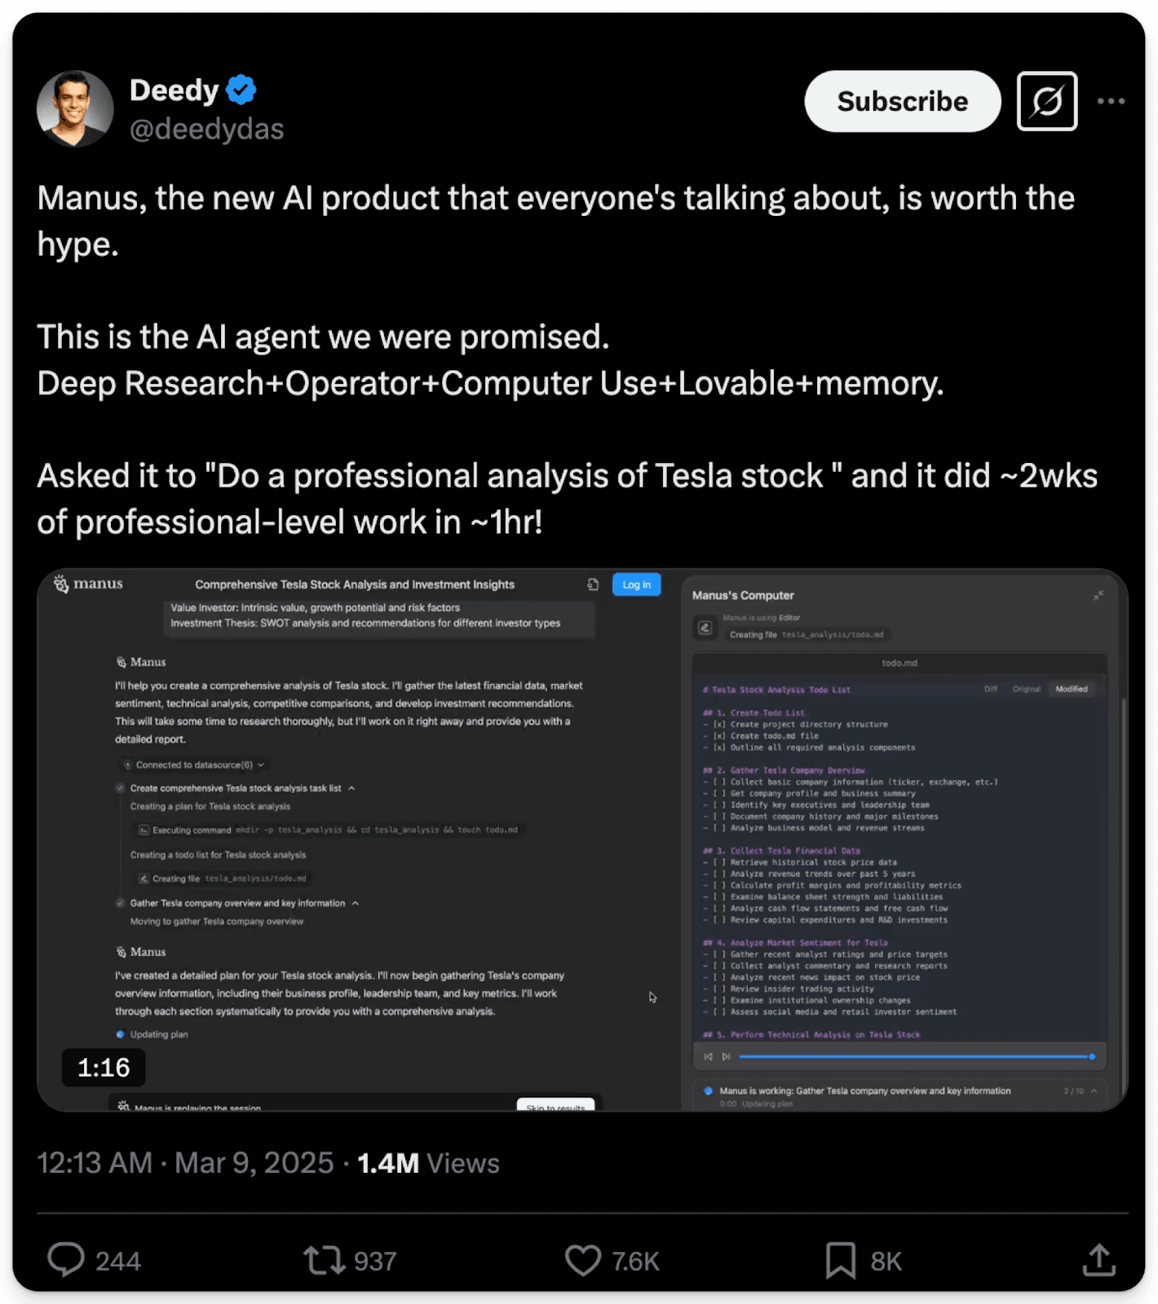The width and height of the screenshot is (1158, 1304).
Task: Select the Original view tab
Action: pyautogui.click(x=1026, y=689)
